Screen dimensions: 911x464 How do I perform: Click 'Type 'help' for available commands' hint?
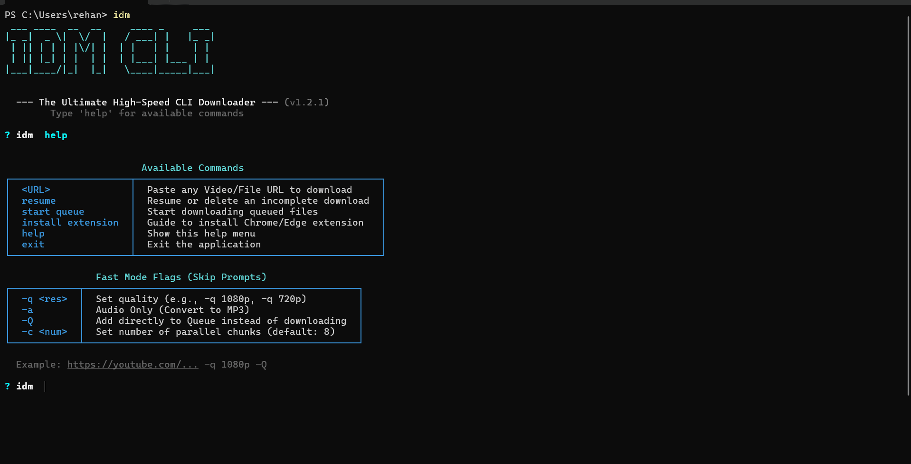click(x=147, y=113)
